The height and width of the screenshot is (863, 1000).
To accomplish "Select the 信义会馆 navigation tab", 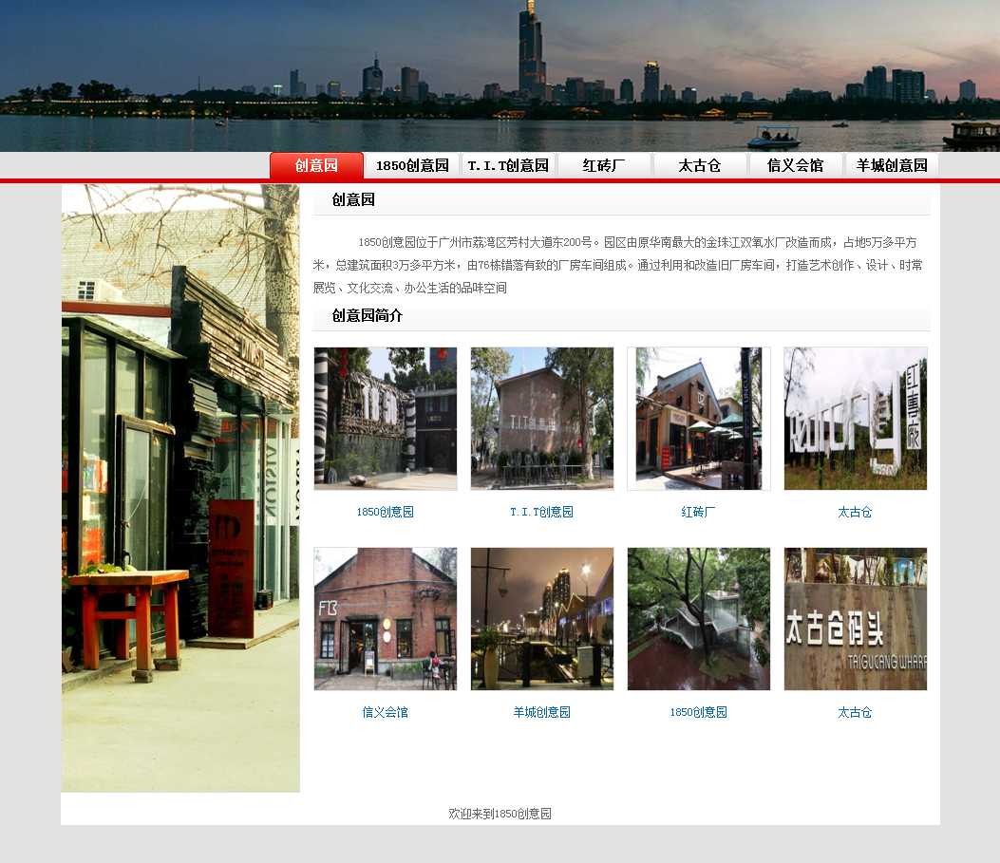I will 796,165.
